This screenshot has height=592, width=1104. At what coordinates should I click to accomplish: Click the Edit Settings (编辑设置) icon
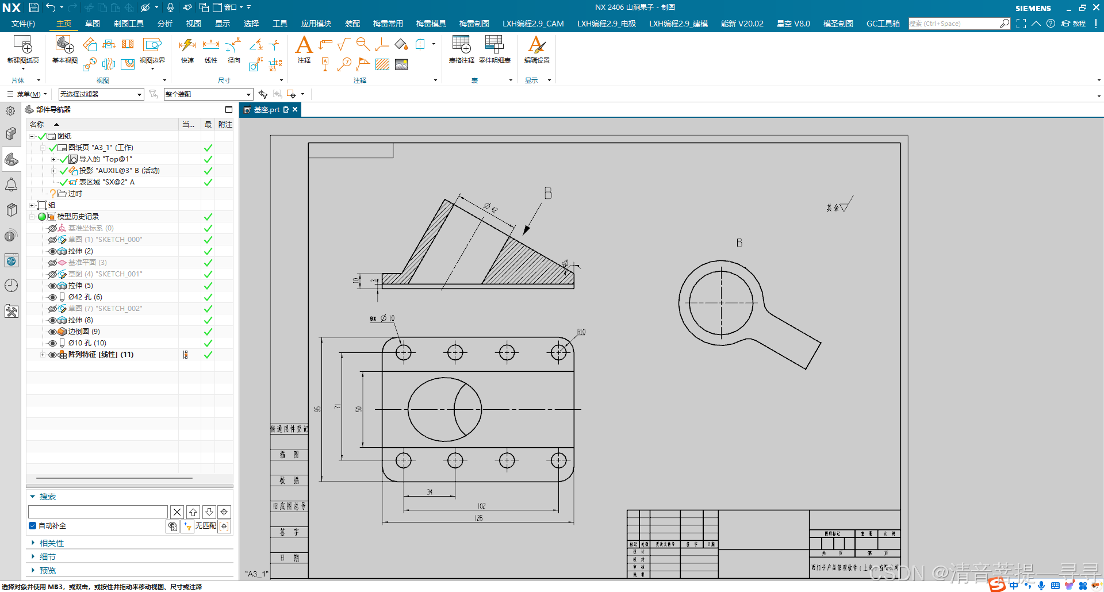pyautogui.click(x=536, y=45)
